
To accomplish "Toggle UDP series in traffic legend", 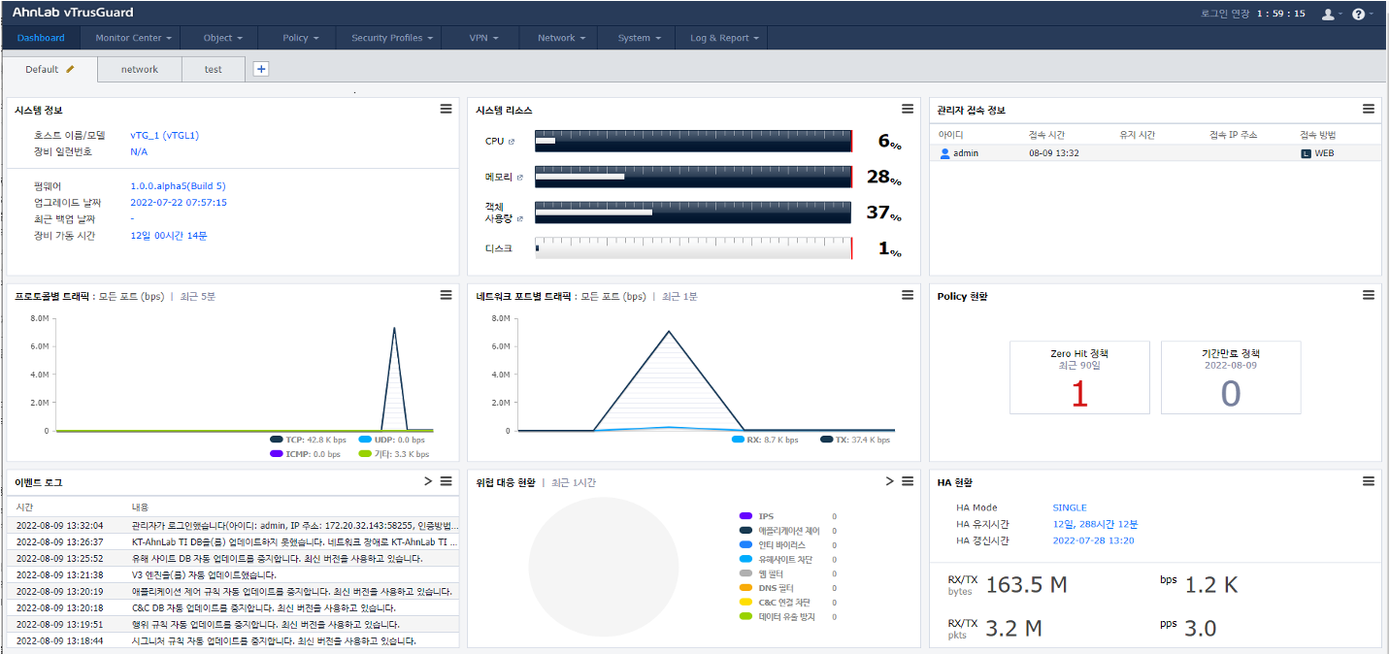I will tap(392, 440).
